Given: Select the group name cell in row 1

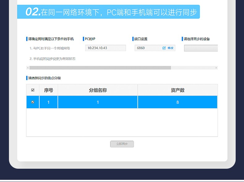Looking at the screenshot, I should point(98,102).
